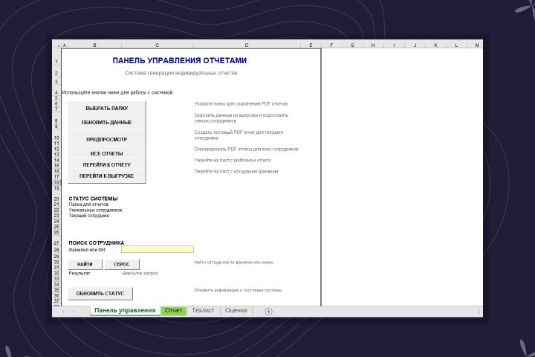Click the ОБНОВИТЬ ДАННЫЕ button
The image size is (535, 357).
[x=107, y=122]
